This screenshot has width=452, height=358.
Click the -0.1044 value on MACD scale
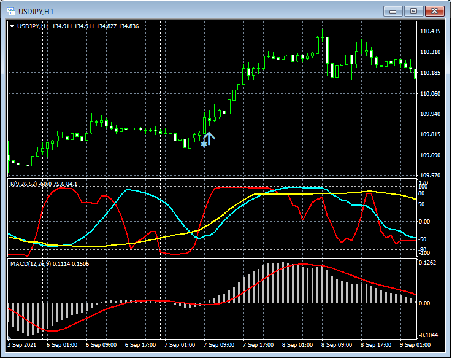coord(429,335)
